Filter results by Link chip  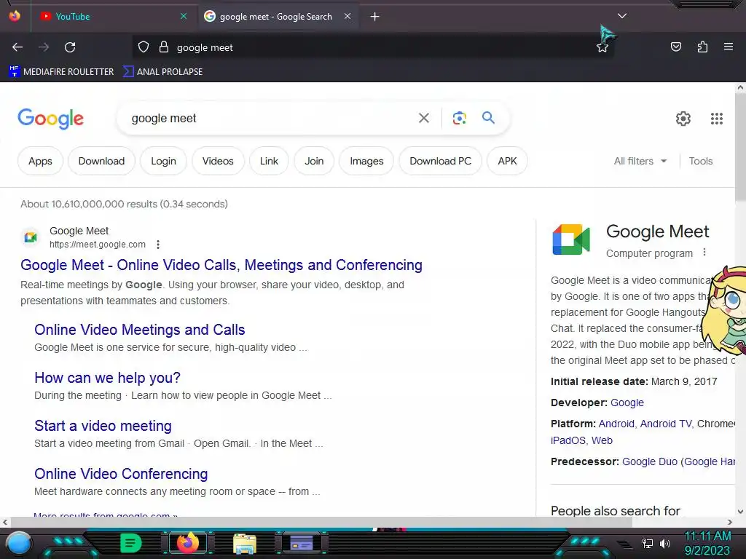click(x=269, y=161)
